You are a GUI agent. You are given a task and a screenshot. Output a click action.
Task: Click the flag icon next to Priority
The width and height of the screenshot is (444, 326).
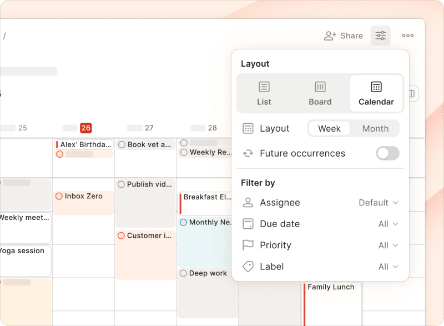pos(248,245)
